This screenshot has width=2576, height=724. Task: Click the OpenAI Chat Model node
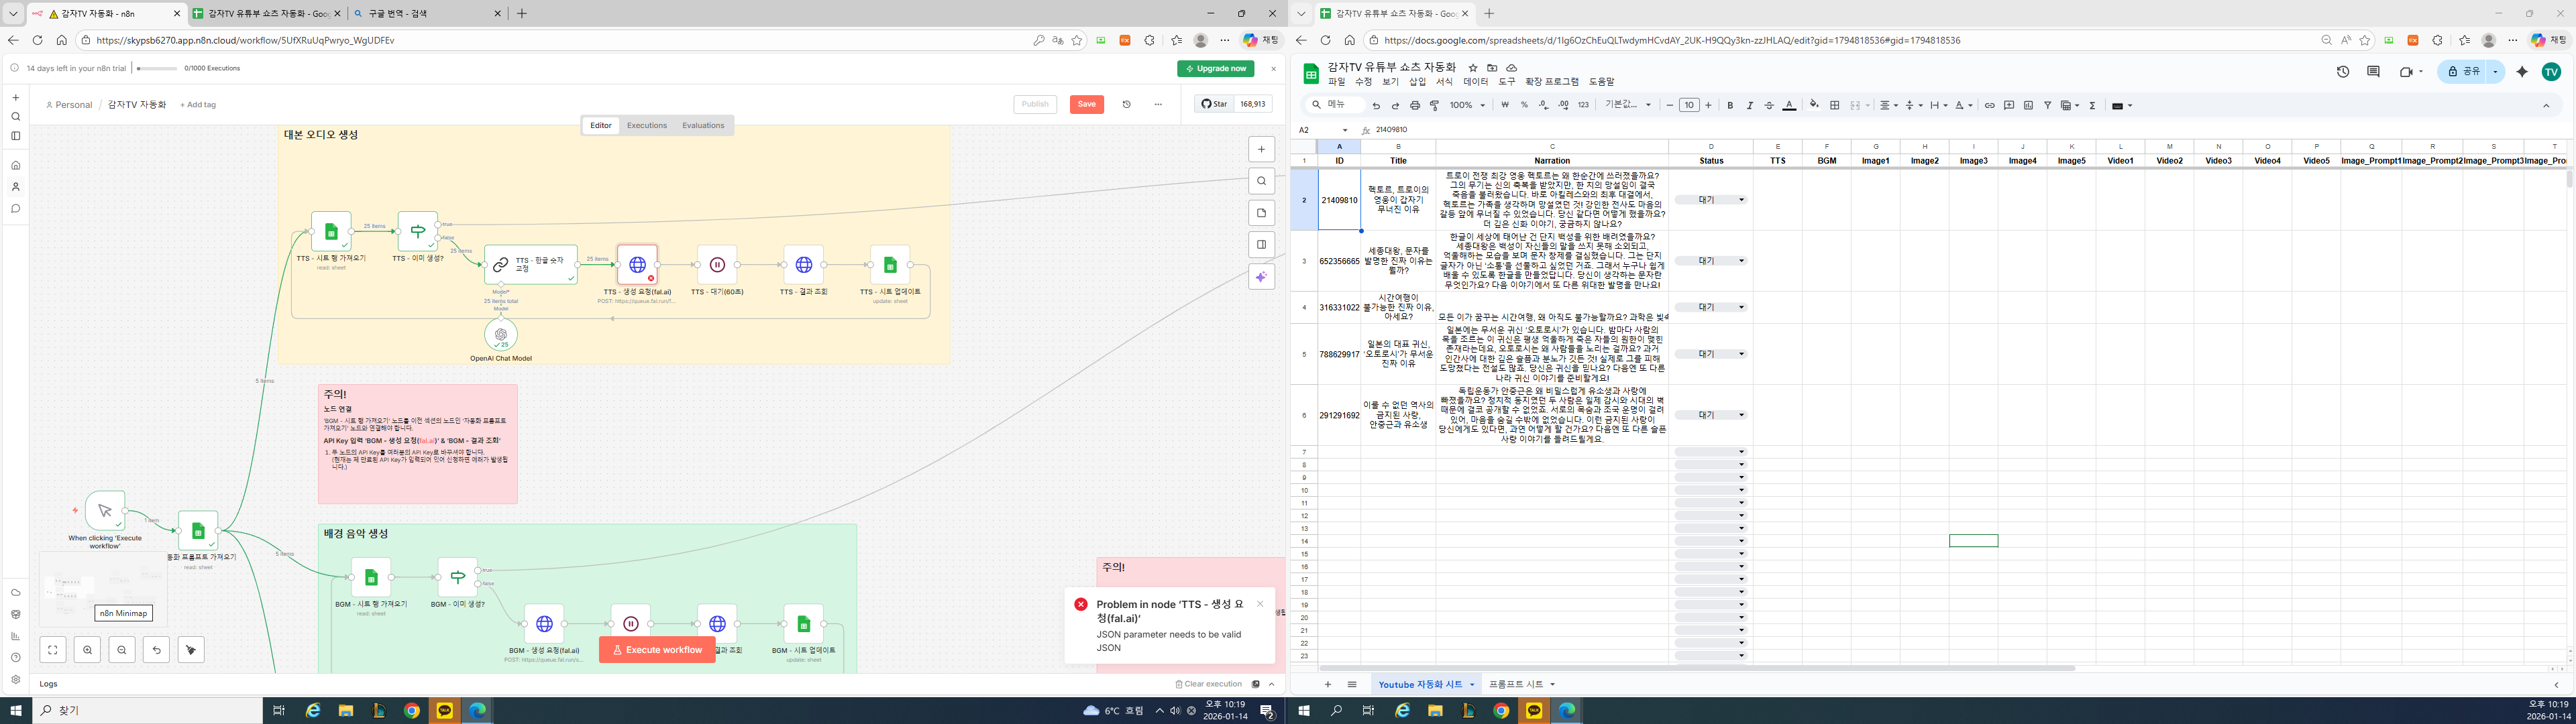[x=500, y=335]
